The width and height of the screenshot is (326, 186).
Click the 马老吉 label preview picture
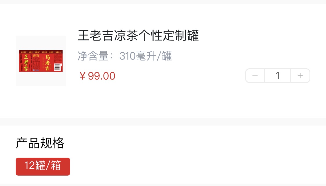point(41,61)
